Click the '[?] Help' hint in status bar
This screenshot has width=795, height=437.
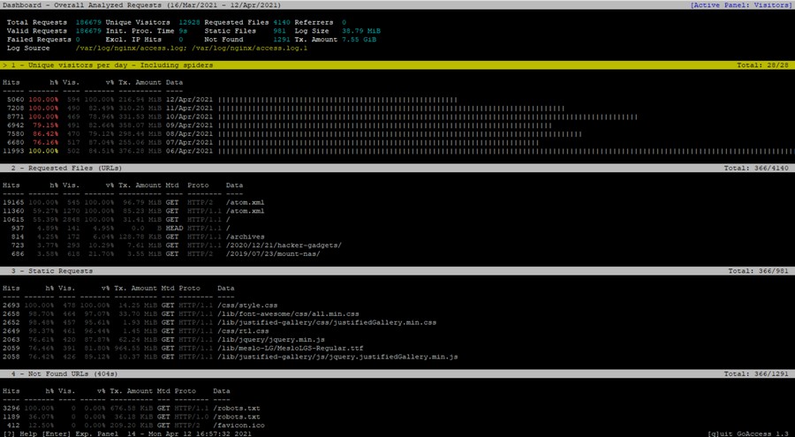[x=20, y=433]
